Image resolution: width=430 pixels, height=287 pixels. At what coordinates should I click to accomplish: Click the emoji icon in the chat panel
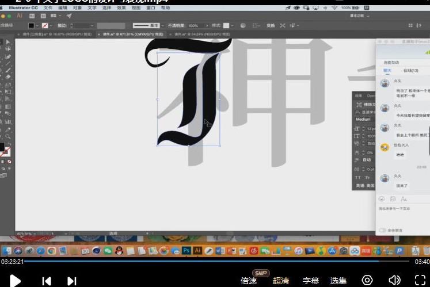pyautogui.click(x=382, y=198)
